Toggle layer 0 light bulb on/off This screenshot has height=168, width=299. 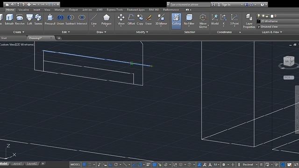coord(259,16)
